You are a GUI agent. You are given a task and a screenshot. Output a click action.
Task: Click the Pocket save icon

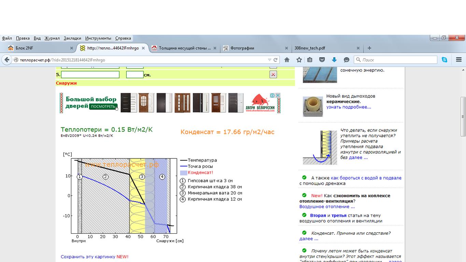[x=322, y=60]
